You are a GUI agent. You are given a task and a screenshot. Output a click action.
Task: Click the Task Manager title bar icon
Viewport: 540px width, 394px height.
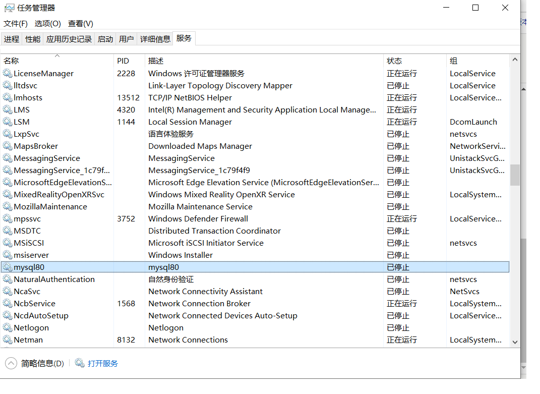click(9, 8)
